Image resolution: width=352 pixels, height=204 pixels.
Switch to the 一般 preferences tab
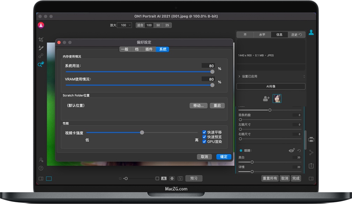tap(125, 49)
